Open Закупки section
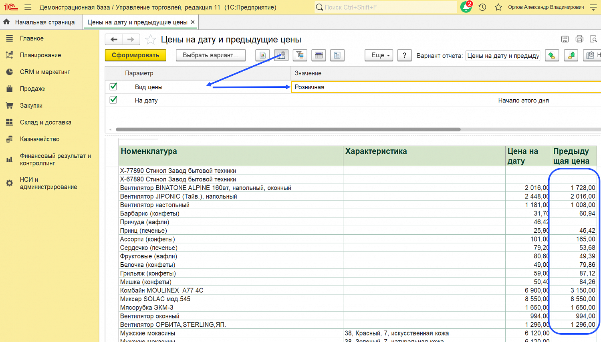The width and height of the screenshot is (601, 342). pyautogui.click(x=31, y=106)
